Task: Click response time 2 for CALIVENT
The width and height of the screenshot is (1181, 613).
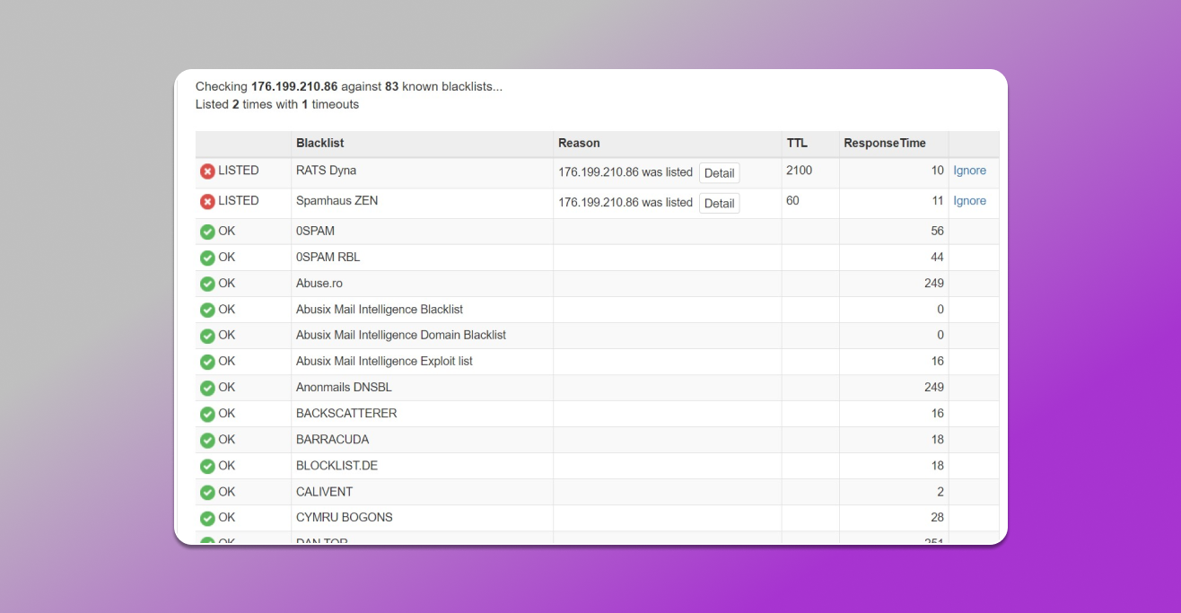Action: [x=940, y=491]
